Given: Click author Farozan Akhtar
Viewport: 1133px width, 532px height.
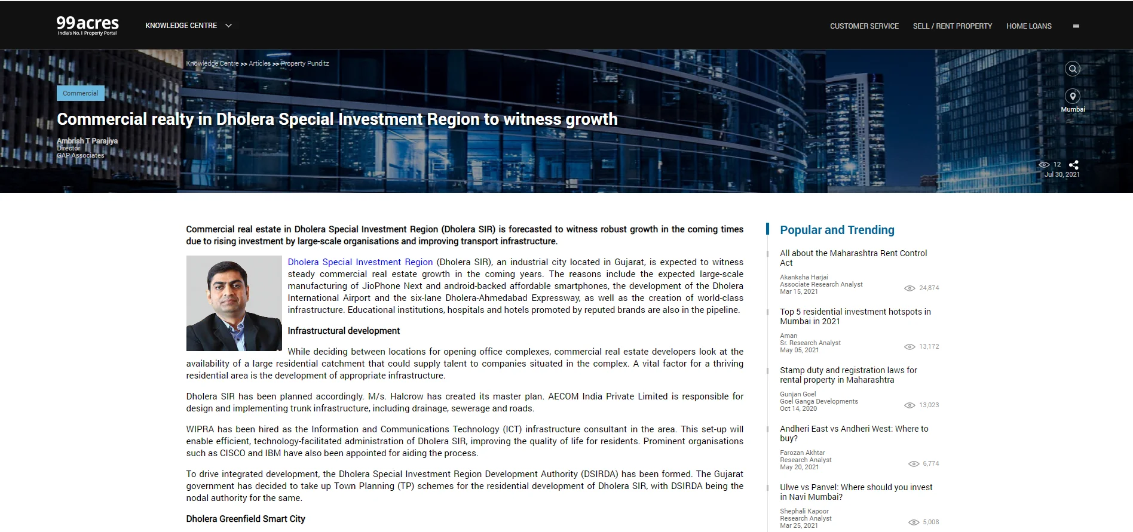Looking at the screenshot, I should [802, 453].
